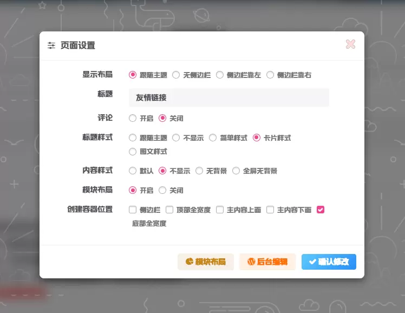Focus the 标题 input field containing 友情链接
This screenshot has width=405, height=313.
pyautogui.click(x=229, y=97)
